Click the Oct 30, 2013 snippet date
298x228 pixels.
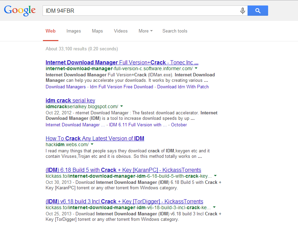(x=58, y=182)
